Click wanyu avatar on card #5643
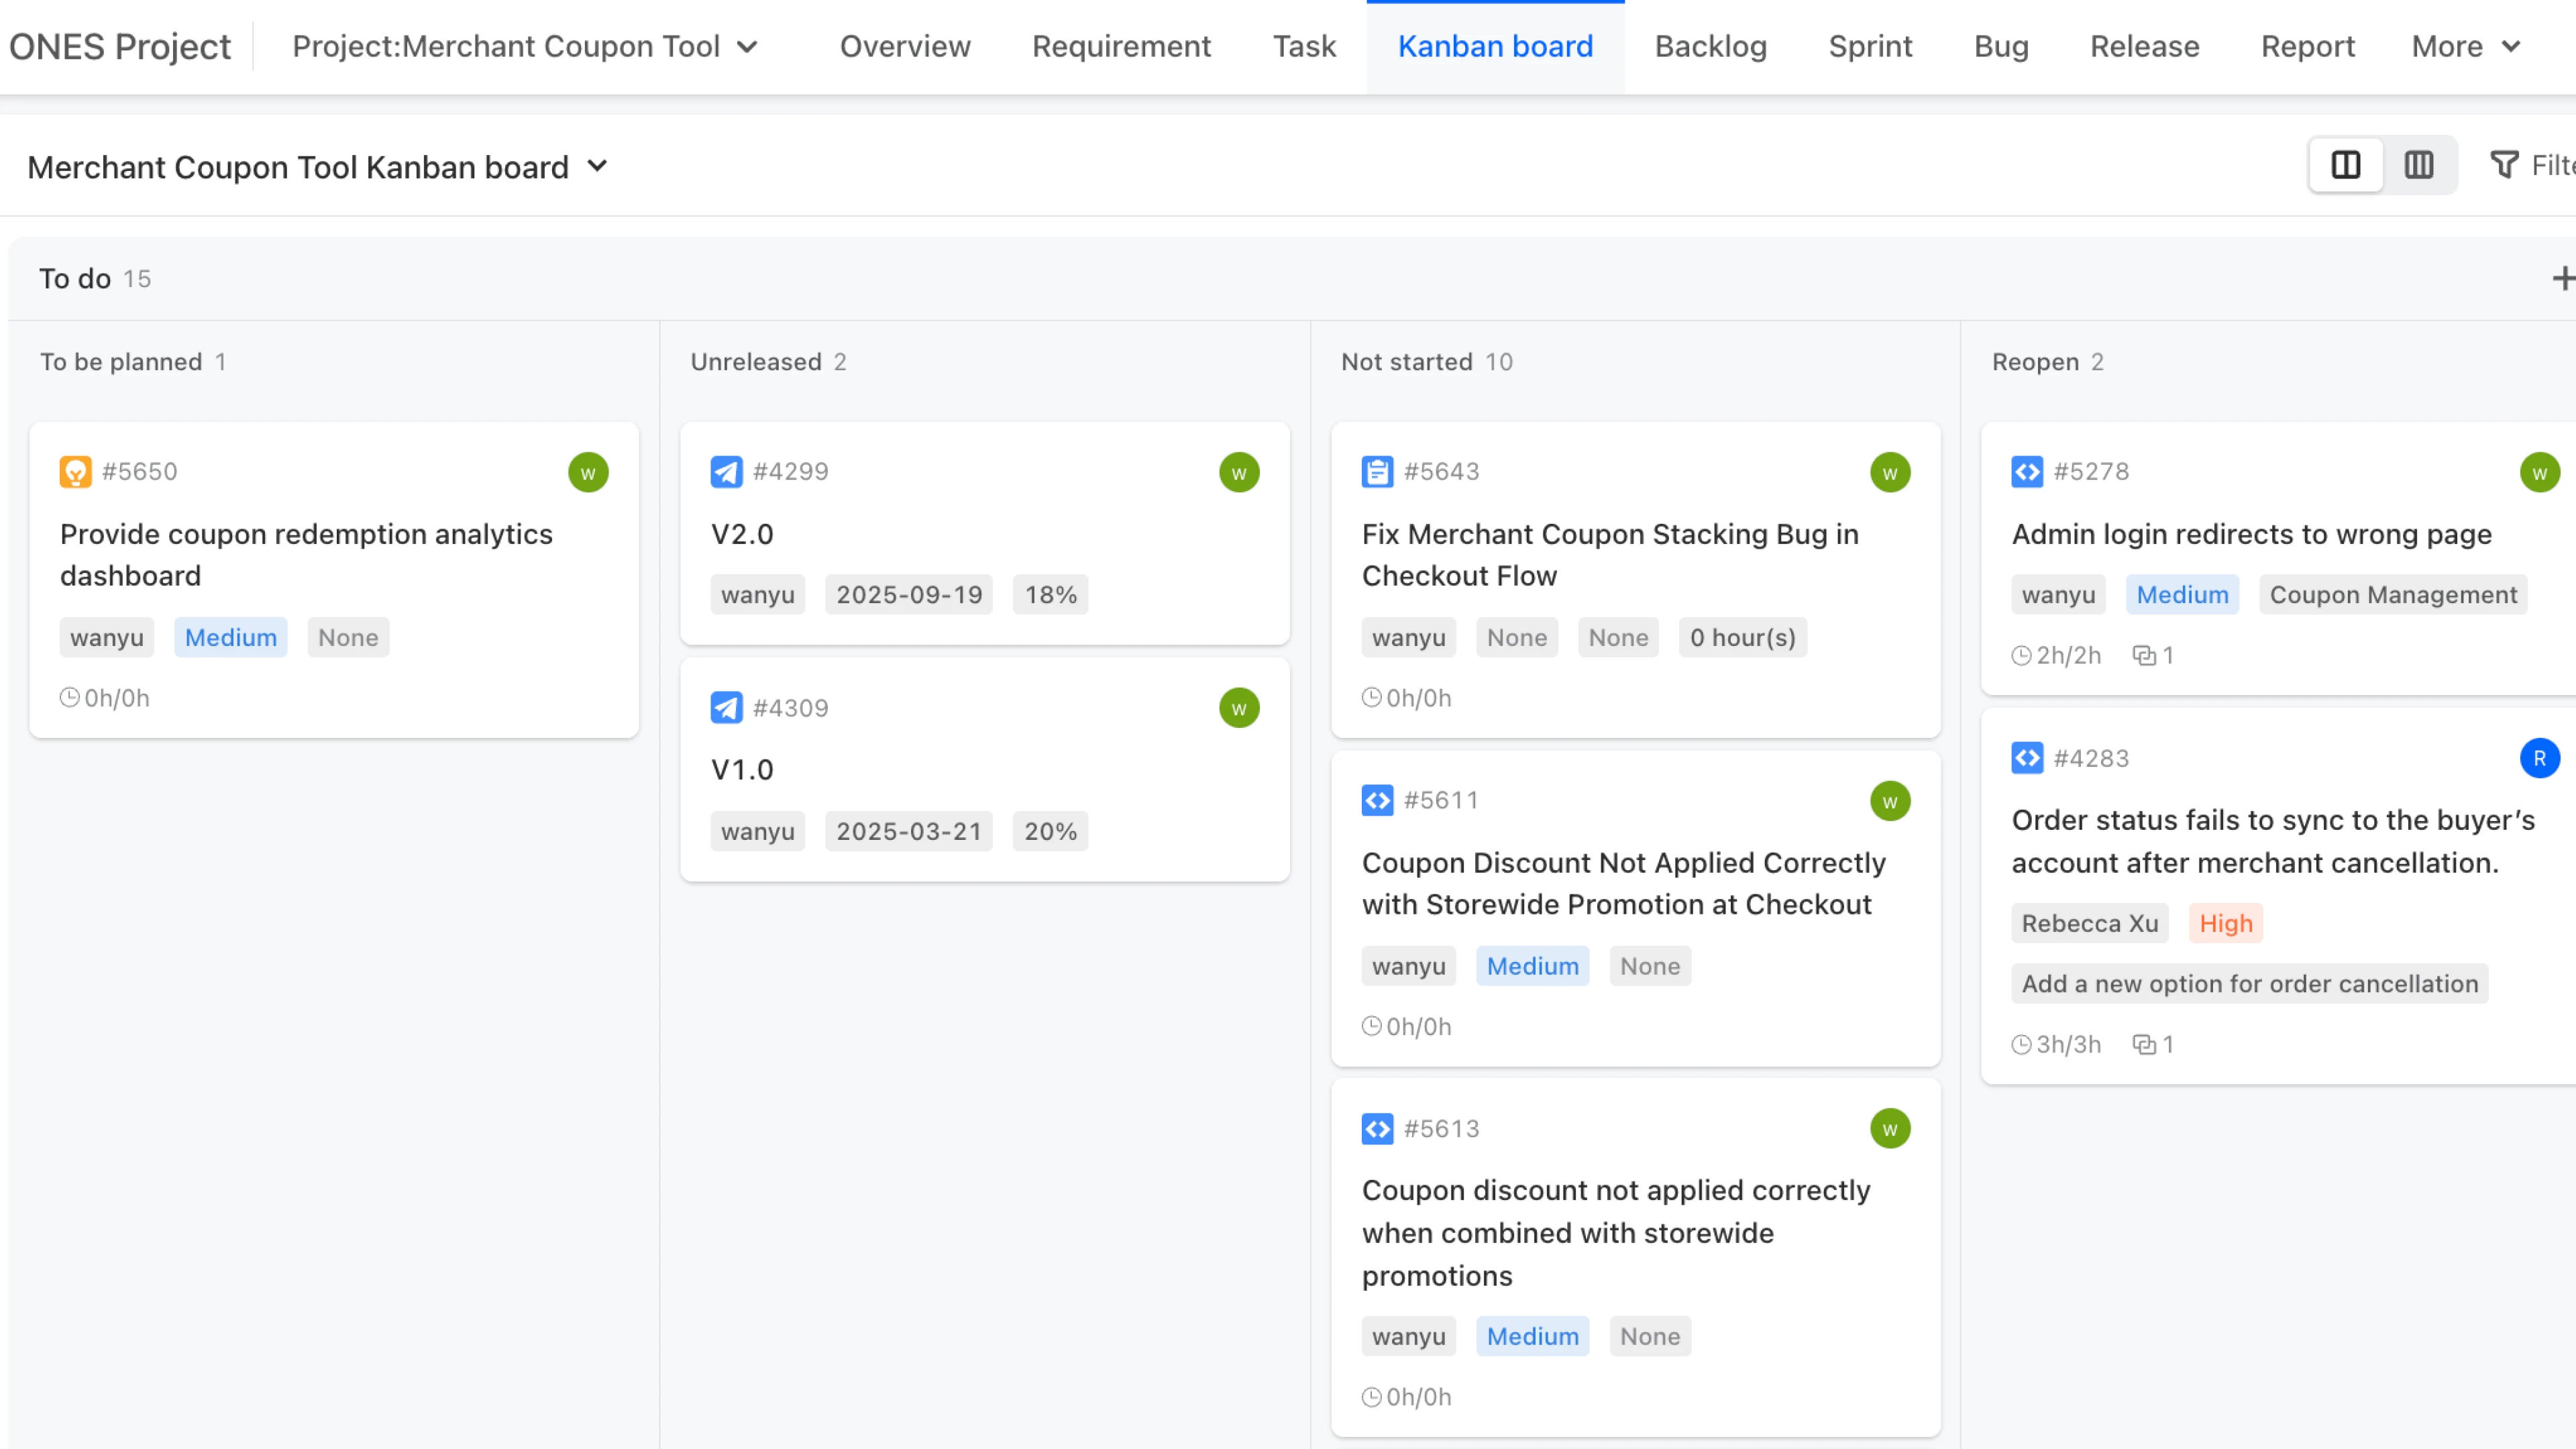 tap(1890, 472)
